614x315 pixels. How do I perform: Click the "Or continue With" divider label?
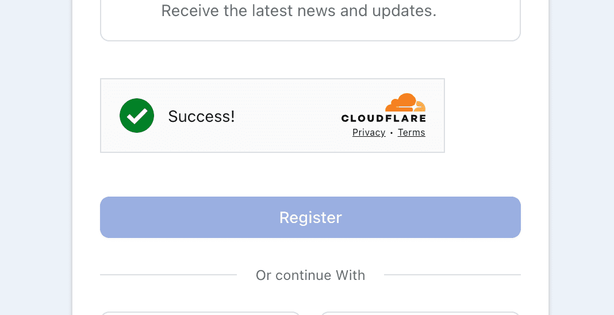tap(310, 275)
